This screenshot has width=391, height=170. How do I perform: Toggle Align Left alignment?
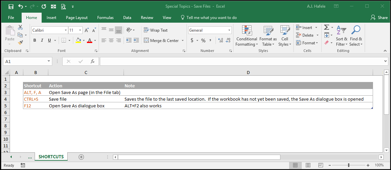pos(104,40)
